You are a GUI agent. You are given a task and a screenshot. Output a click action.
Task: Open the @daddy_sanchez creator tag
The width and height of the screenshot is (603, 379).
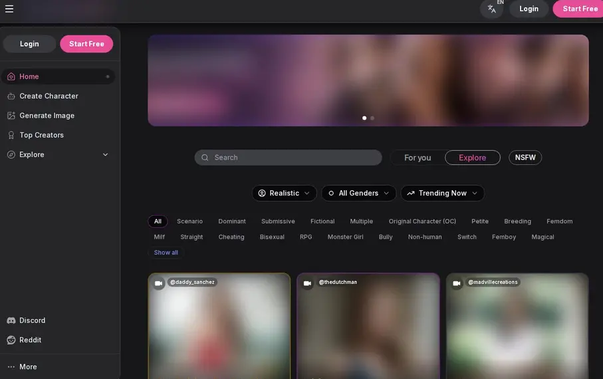pyautogui.click(x=192, y=282)
